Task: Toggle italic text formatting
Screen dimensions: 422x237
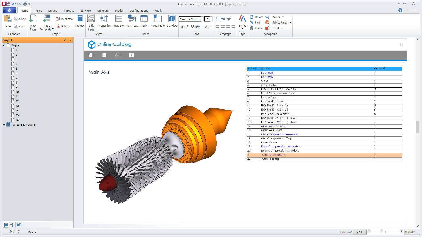Action: tap(187, 26)
